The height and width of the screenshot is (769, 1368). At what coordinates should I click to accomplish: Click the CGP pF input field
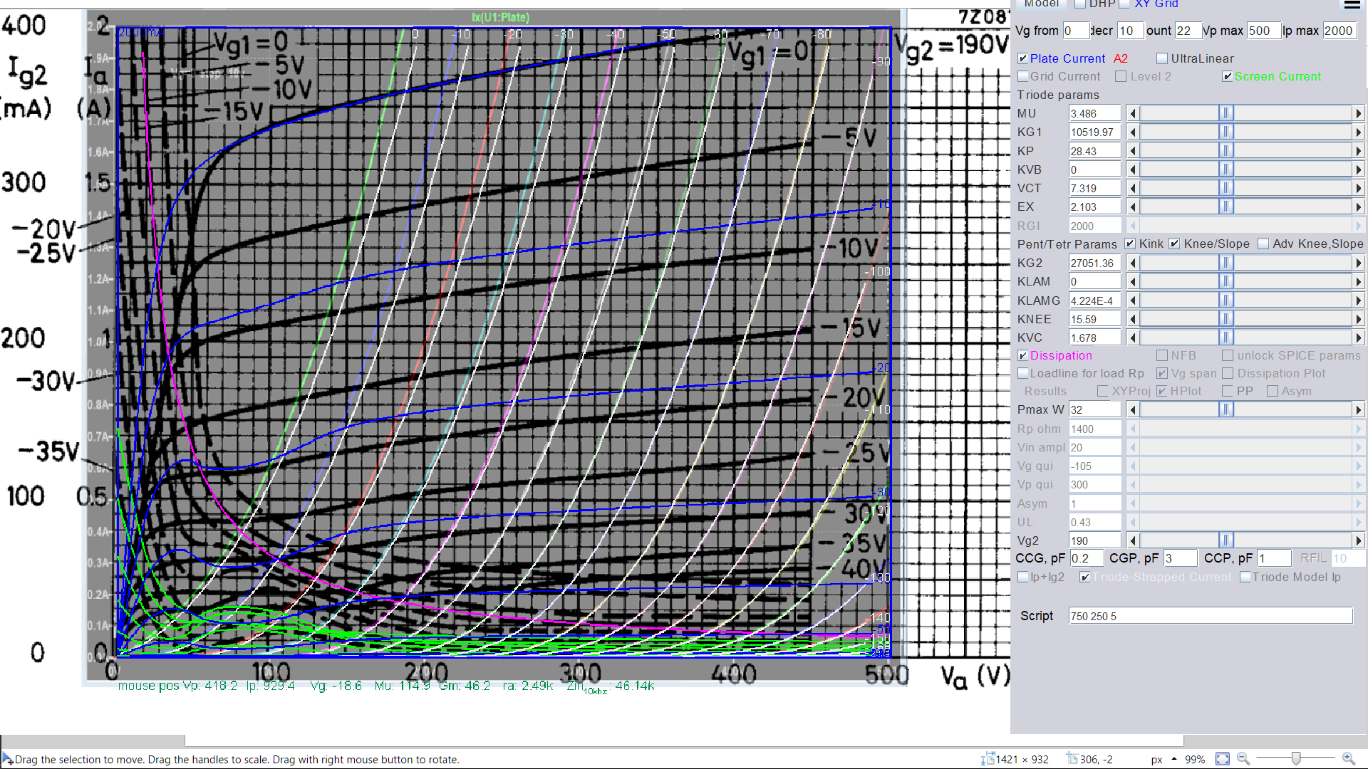(1180, 558)
